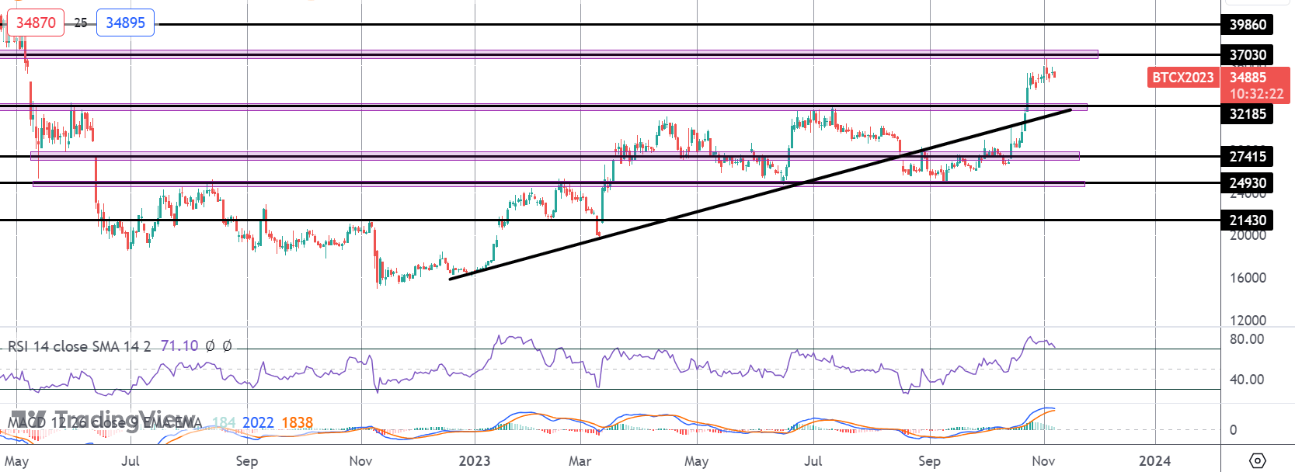Select the 24930 price level label
1295x472 pixels.
pyautogui.click(x=1248, y=183)
